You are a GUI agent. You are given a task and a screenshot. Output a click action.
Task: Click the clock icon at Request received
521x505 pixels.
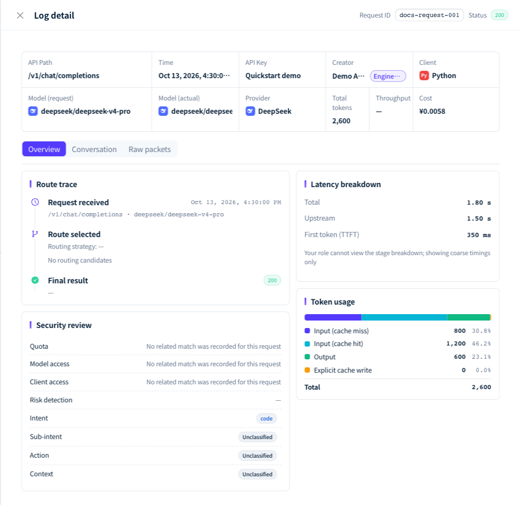pyautogui.click(x=35, y=202)
